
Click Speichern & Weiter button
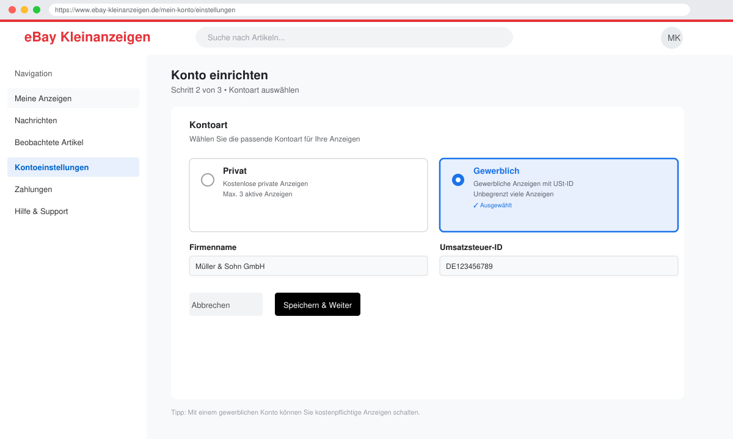coord(318,304)
